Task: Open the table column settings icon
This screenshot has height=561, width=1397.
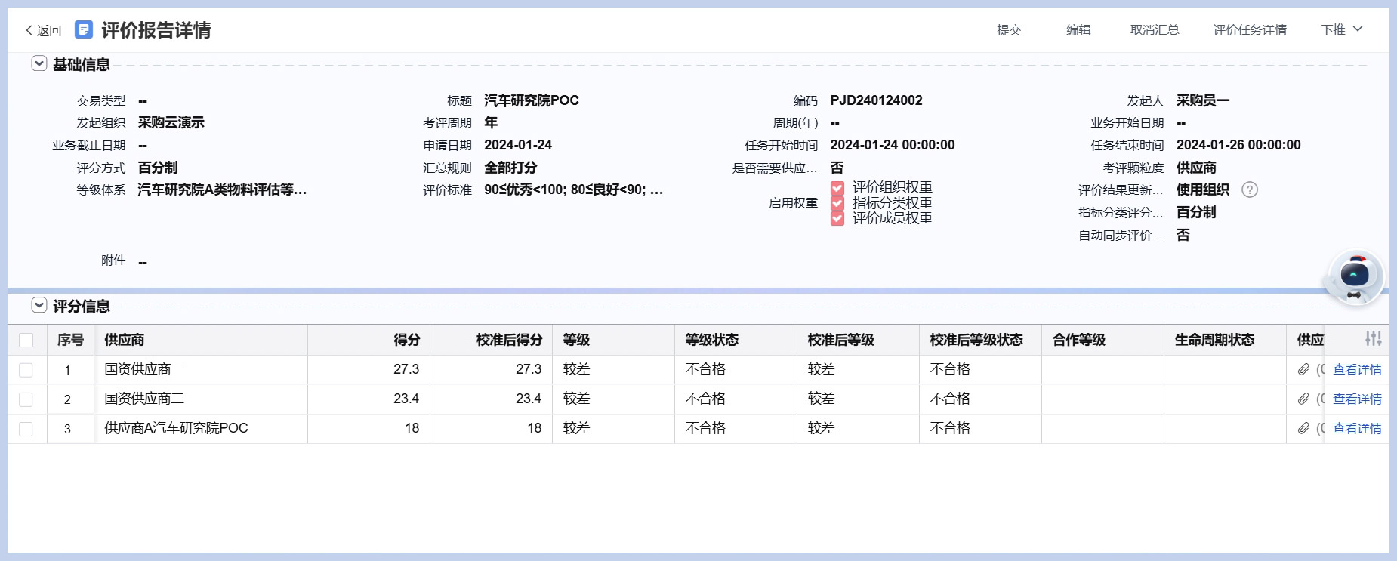Action: (x=1374, y=339)
